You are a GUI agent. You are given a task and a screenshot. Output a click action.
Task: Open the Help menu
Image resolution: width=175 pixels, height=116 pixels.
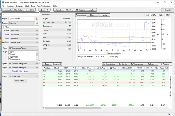point(55,6)
